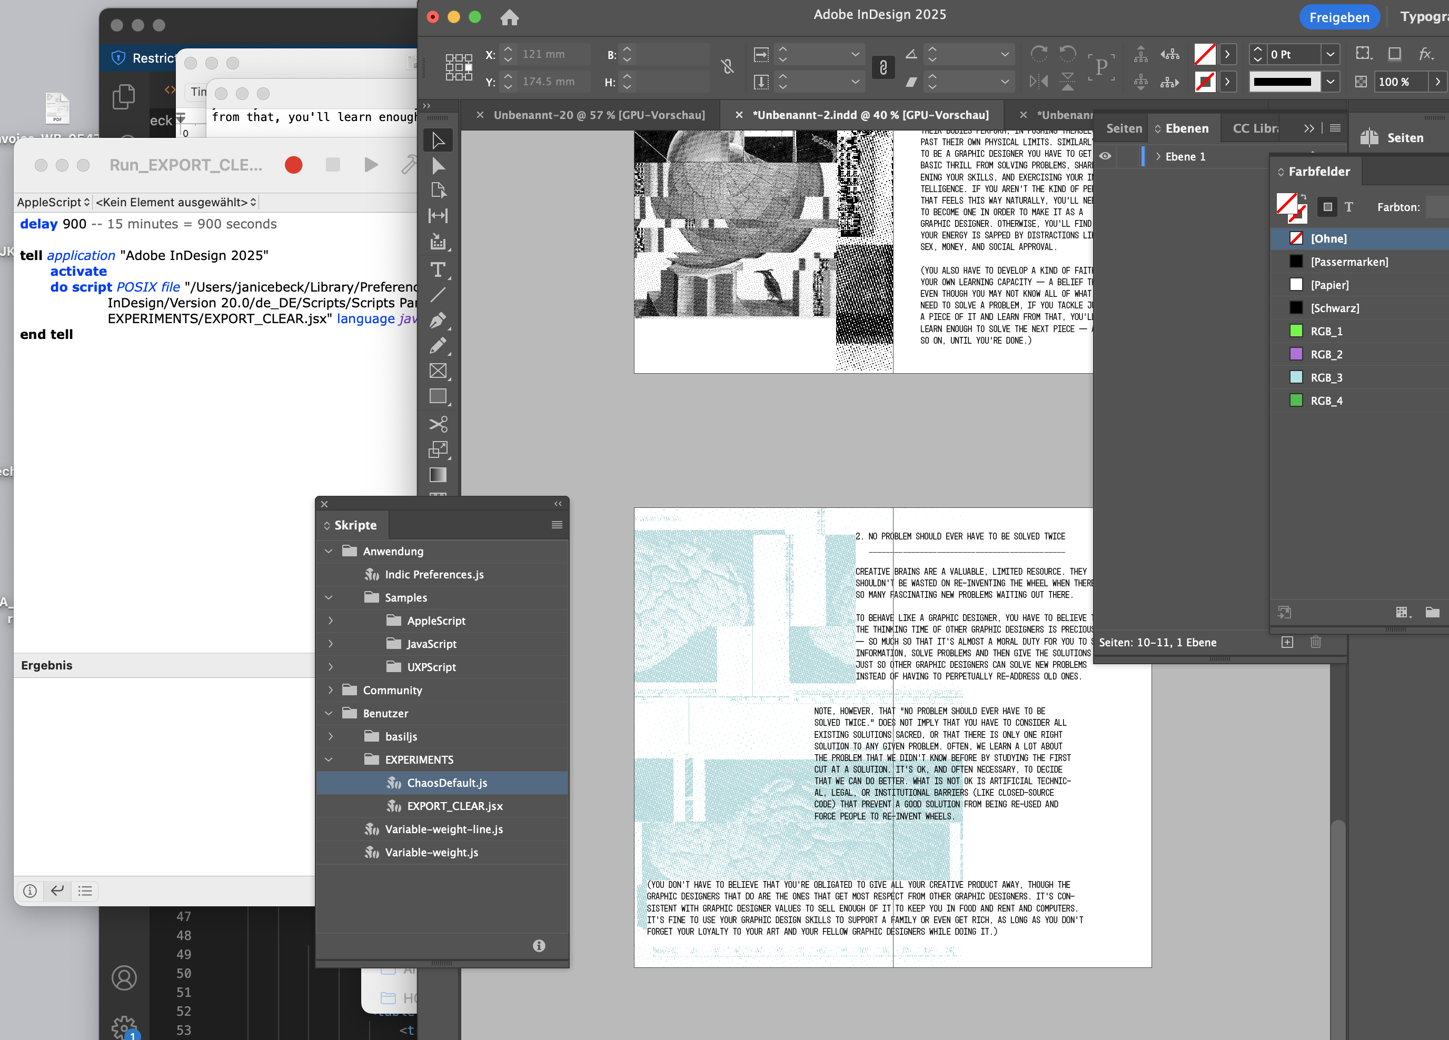Select the EXPORT_CLEAR.jsx script
This screenshot has height=1040, width=1449.
tap(441, 806)
